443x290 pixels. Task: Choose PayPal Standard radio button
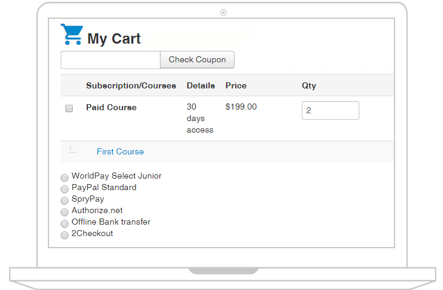pyautogui.click(x=64, y=189)
